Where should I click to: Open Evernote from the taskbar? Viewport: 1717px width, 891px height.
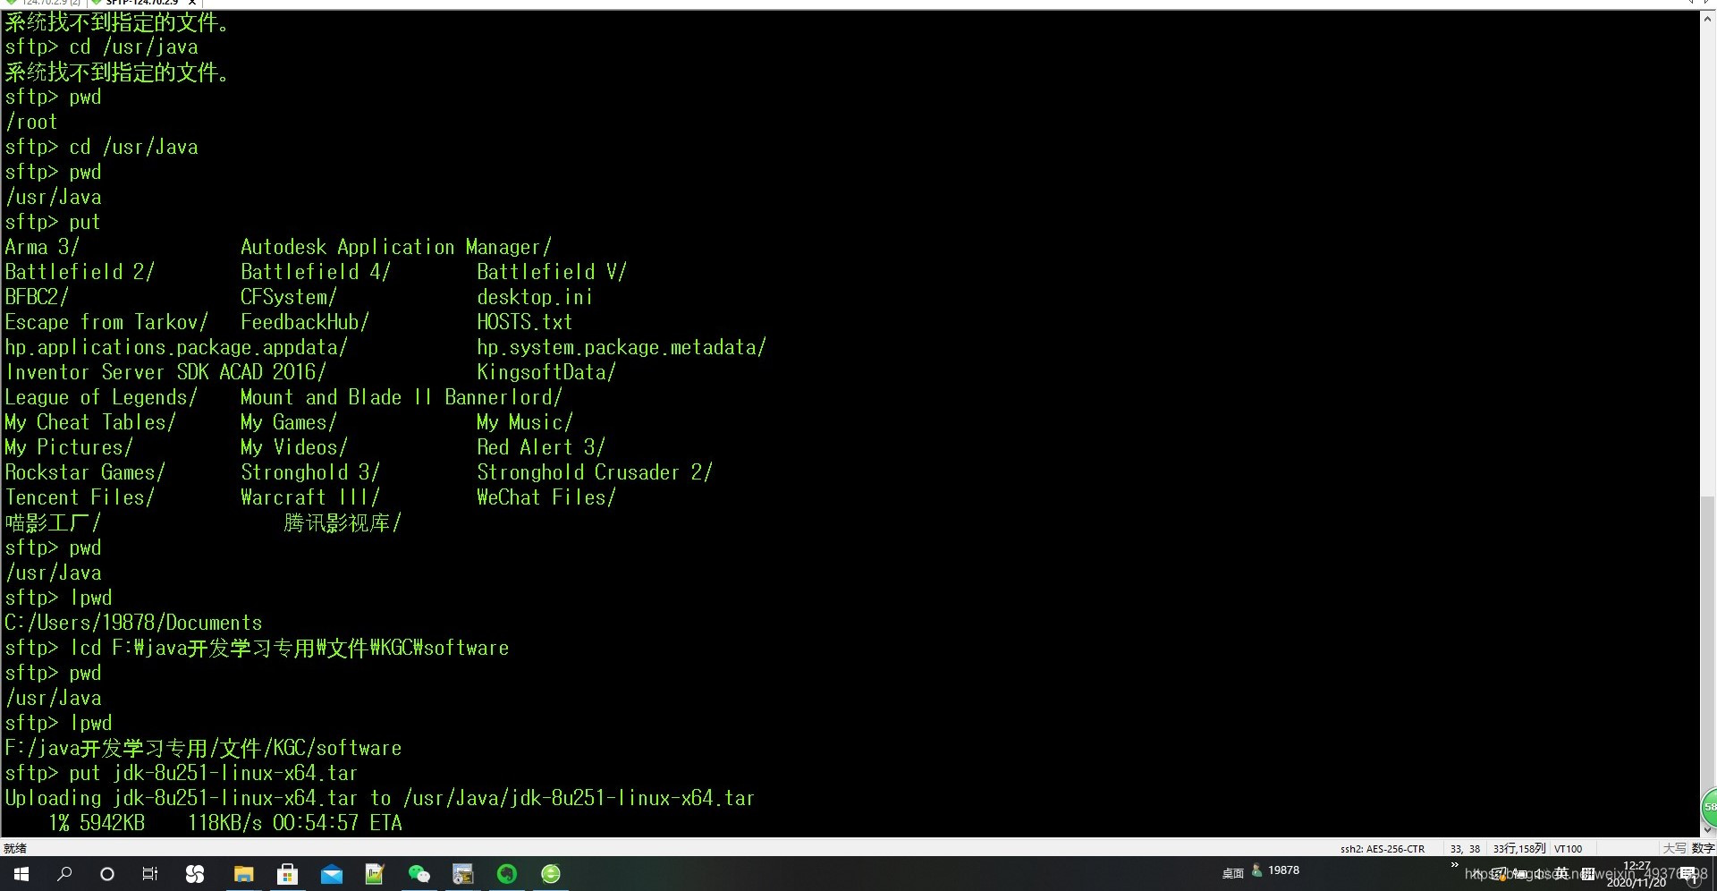[507, 874]
